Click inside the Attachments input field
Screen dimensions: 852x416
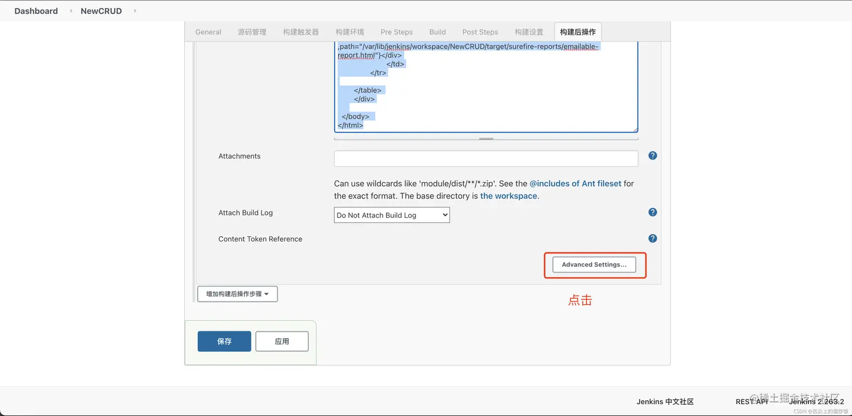coord(486,158)
